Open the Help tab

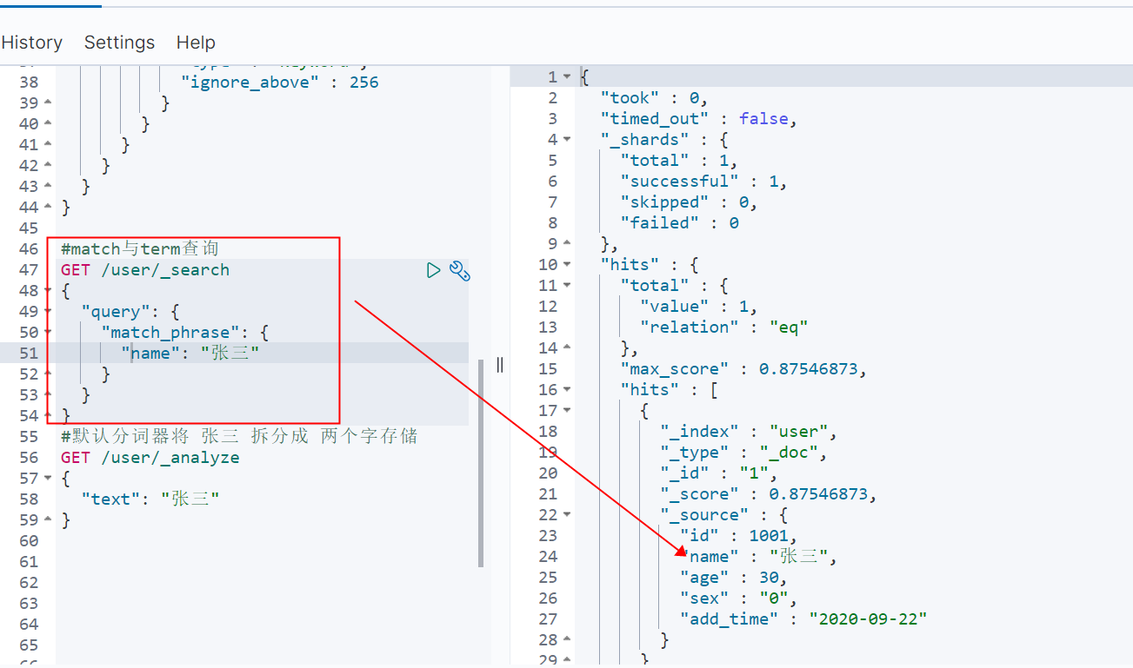click(196, 43)
